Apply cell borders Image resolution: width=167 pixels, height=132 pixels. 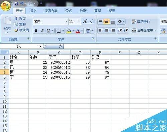click(59, 31)
